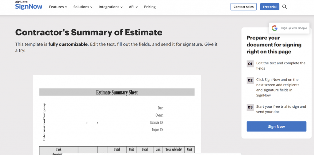
Task: Click 'Prepare your document for signing' heading
Action: tap(274, 45)
